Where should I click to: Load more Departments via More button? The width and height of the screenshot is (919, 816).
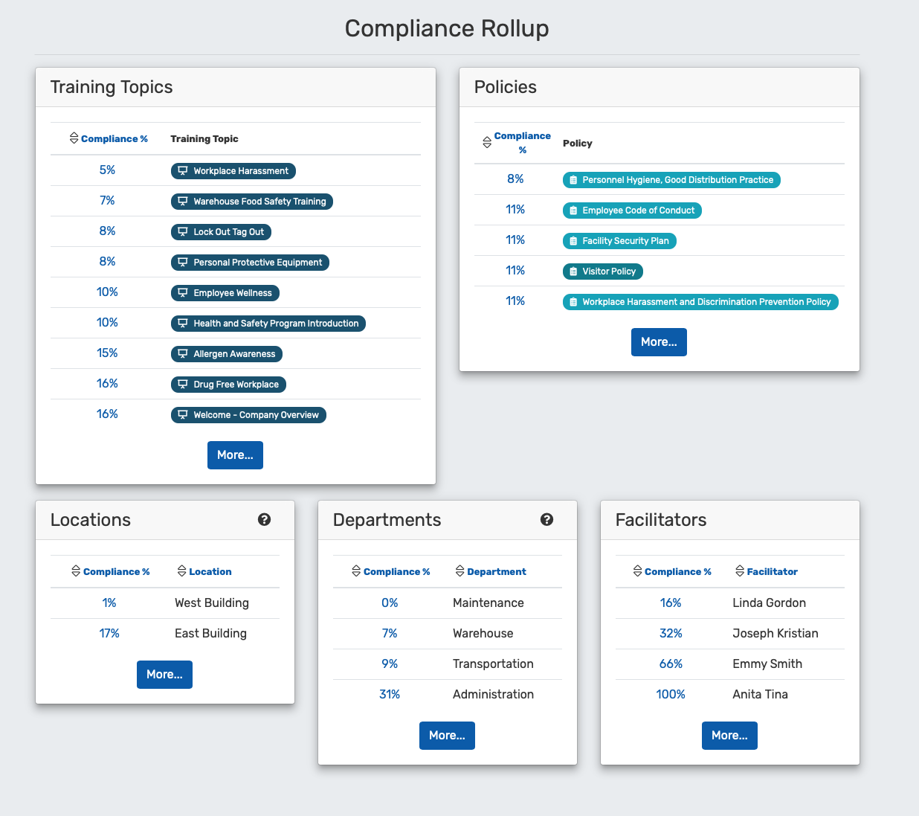(447, 736)
